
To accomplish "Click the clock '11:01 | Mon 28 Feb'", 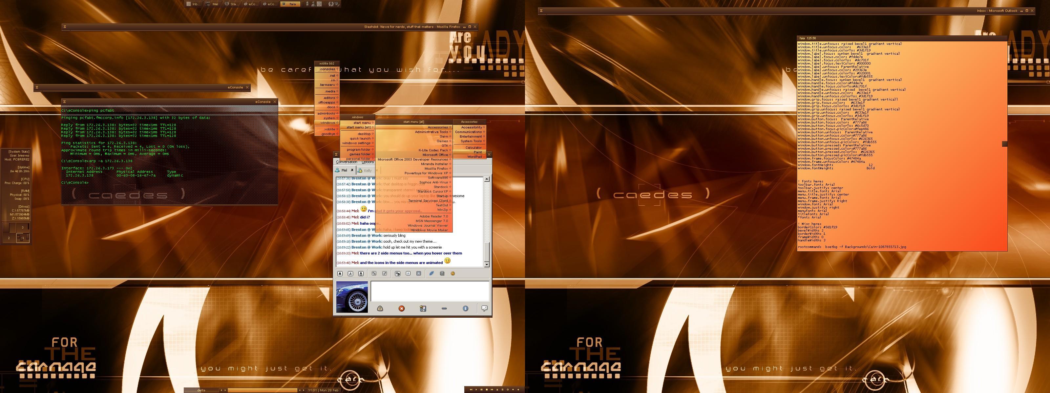I will click(324, 390).
